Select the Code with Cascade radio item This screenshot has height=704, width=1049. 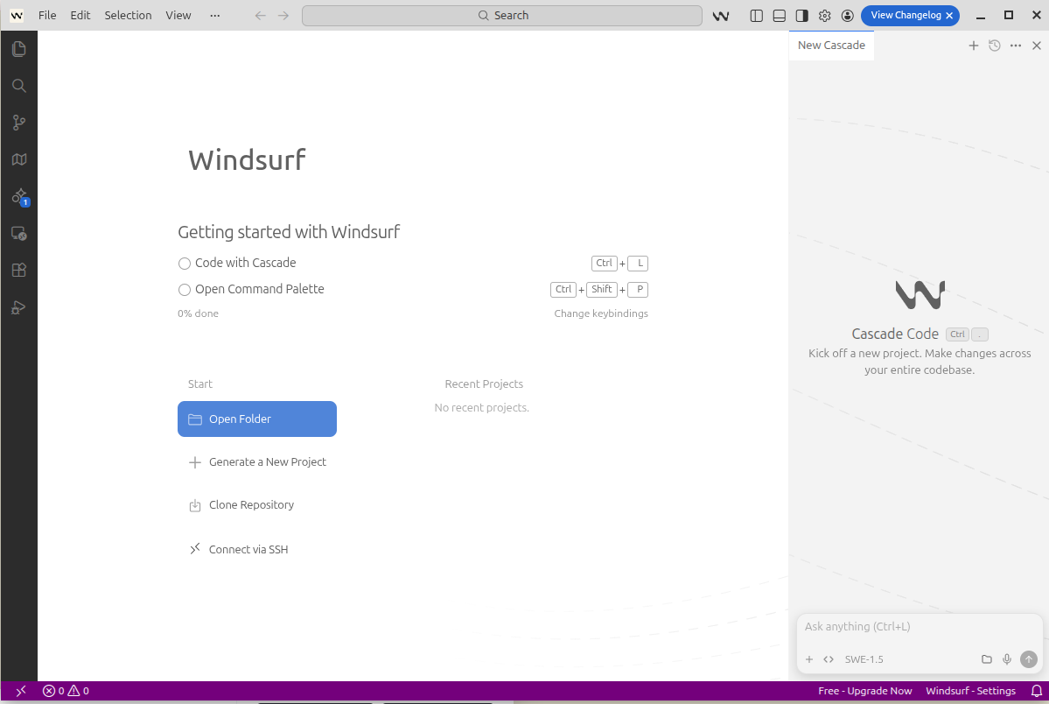click(185, 264)
